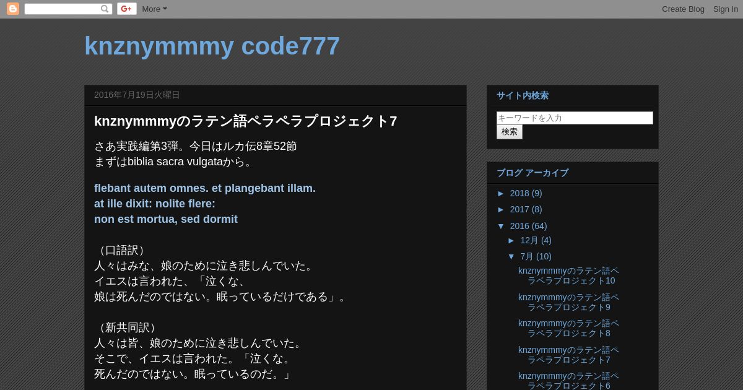The width and height of the screenshot is (743, 390).
Task: Open the Blogger logo icon
Action: [13, 9]
